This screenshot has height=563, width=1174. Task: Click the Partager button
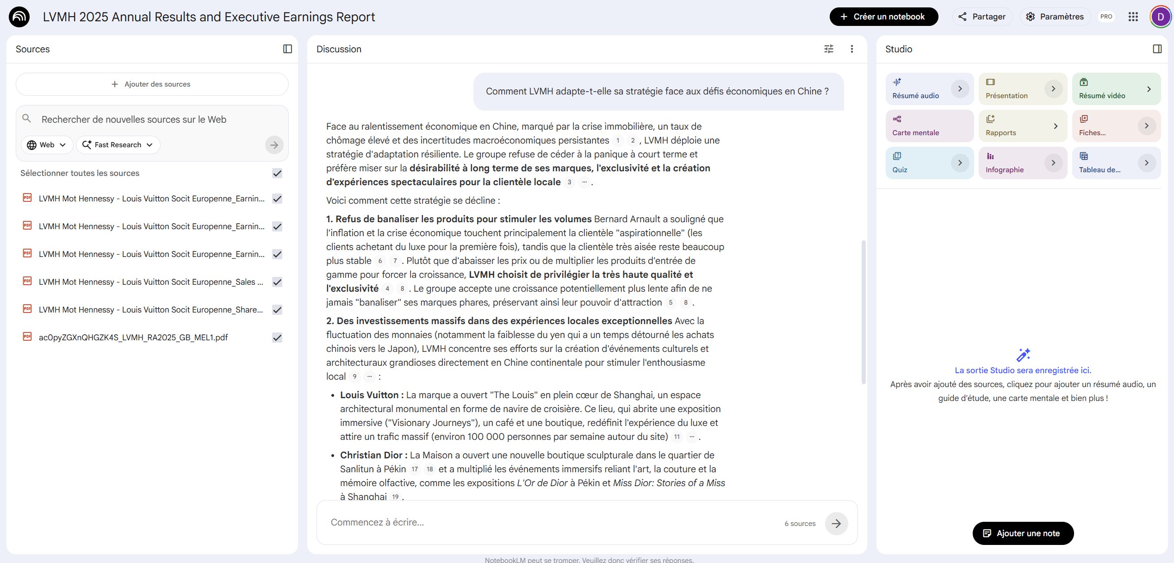(x=982, y=17)
